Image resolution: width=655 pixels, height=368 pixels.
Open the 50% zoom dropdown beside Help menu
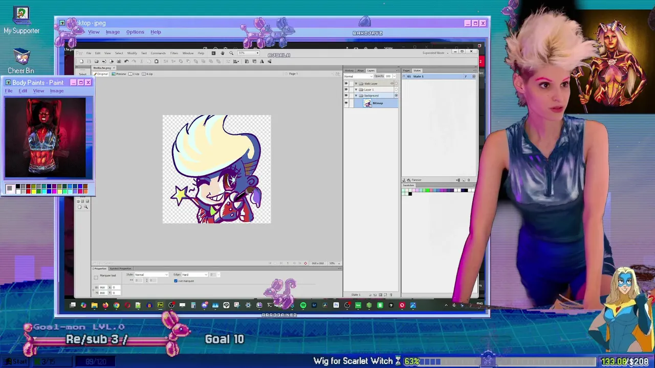click(x=248, y=53)
